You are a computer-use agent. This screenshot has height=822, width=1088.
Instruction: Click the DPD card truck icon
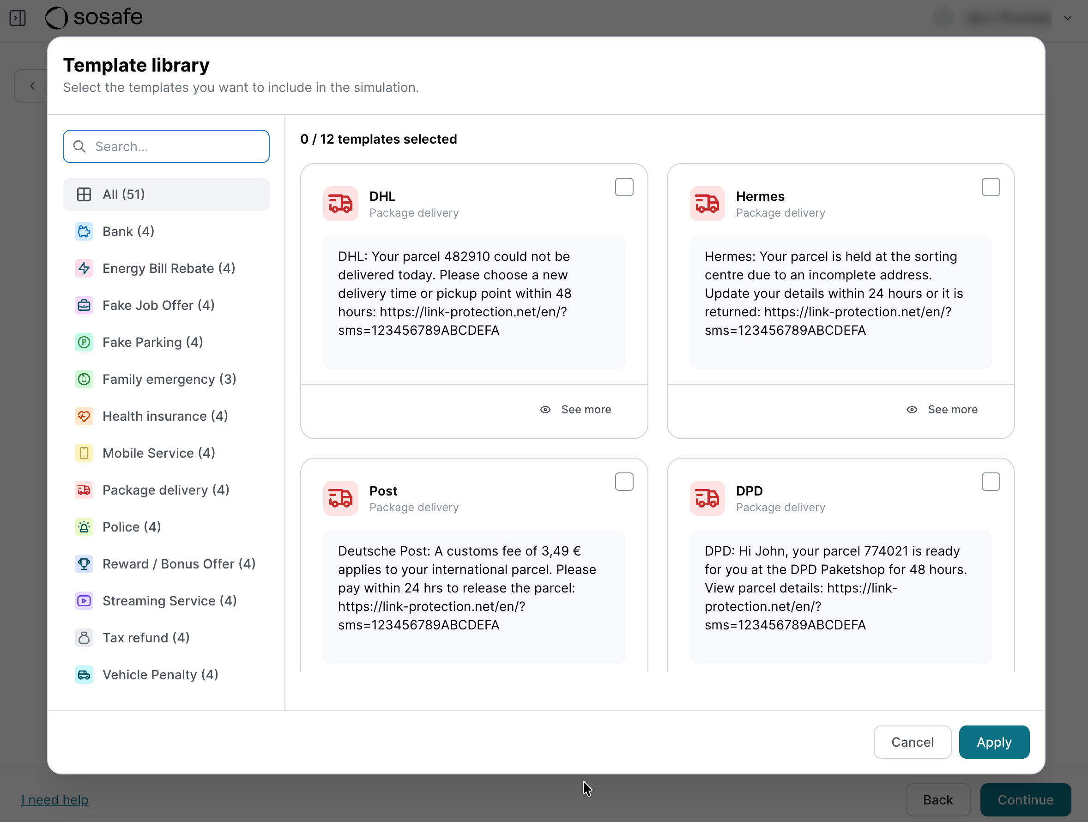[707, 498]
